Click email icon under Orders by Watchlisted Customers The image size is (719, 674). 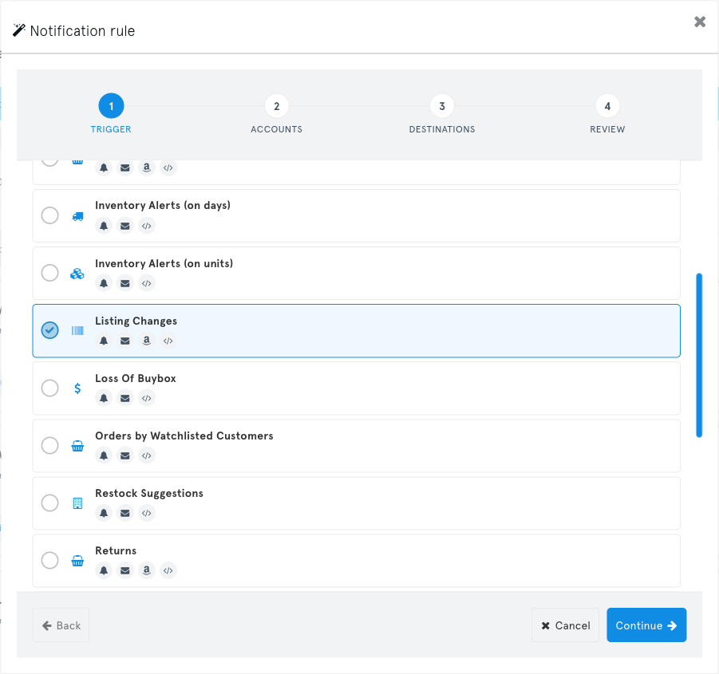tap(125, 455)
